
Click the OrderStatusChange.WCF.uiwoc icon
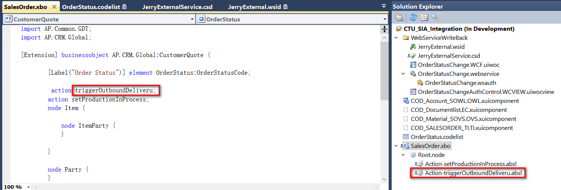pyautogui.click(x=413, y=65)
